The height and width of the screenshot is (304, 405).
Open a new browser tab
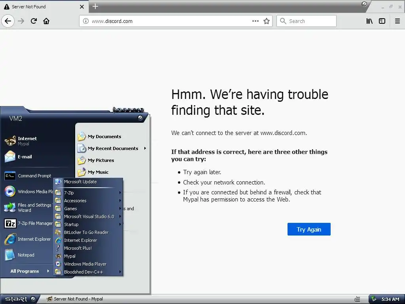[95, 6]
